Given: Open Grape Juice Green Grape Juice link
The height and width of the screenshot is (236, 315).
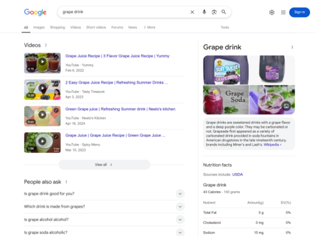Looking at the screenshot, I should pyautogui.click(x=115, y=135).
